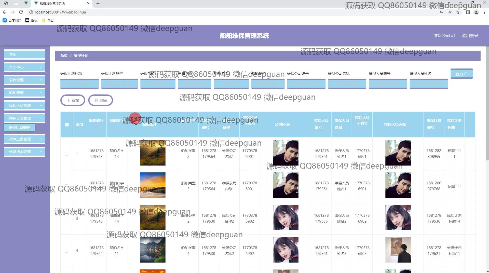
Task: Expand the 船舶管理 sidebar menu
Action: (x=24, y=93)
